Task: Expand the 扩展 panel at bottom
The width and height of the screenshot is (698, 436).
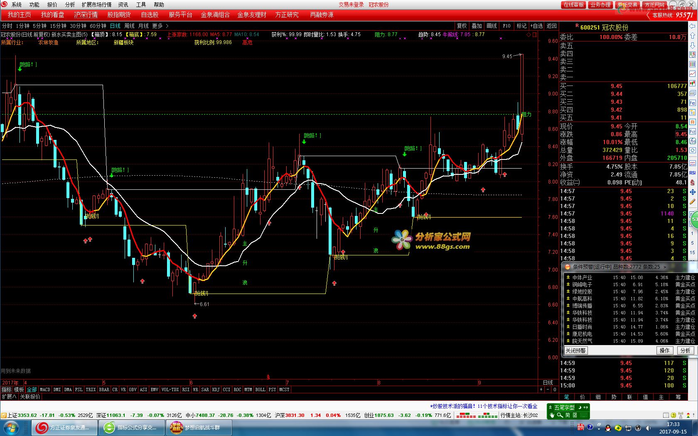Action: pos(9,397)
